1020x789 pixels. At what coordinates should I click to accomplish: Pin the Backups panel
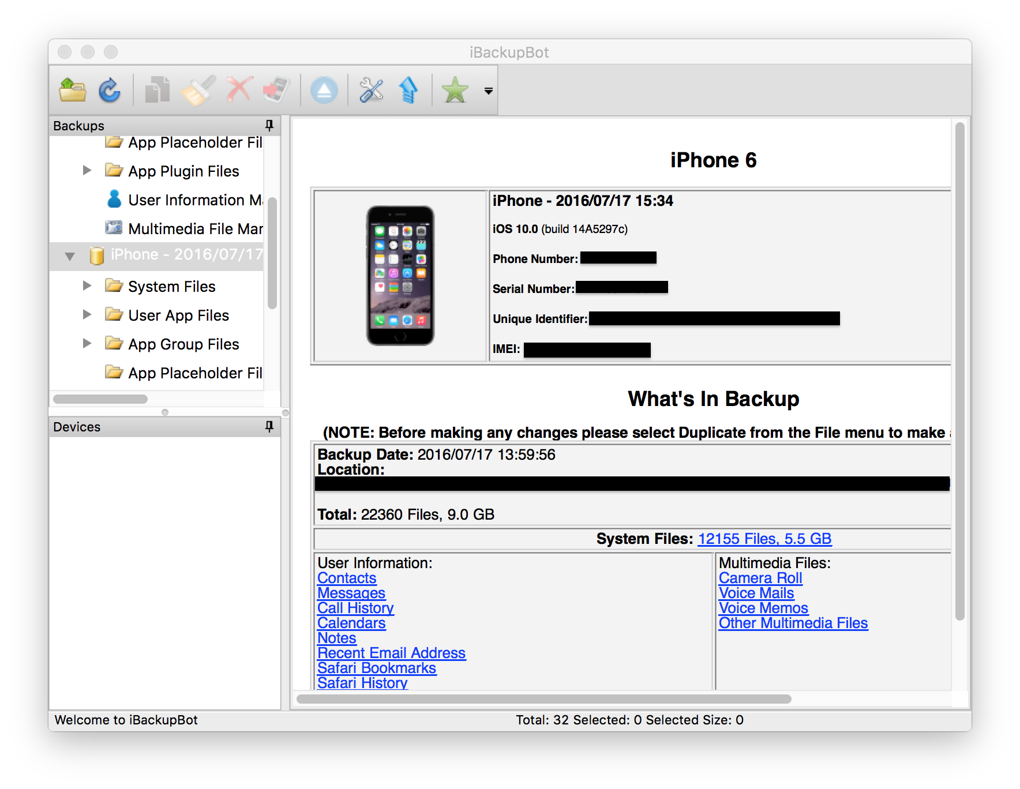tap(269, 125)
